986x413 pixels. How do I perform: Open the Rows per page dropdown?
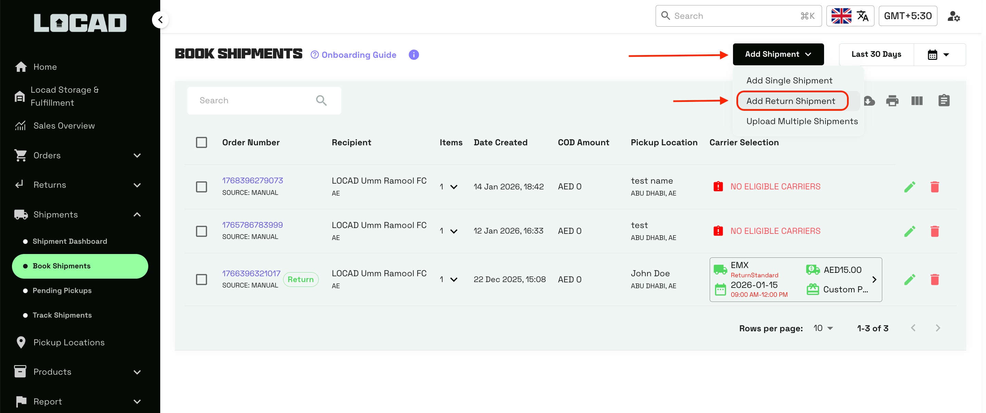click(823, 328)
